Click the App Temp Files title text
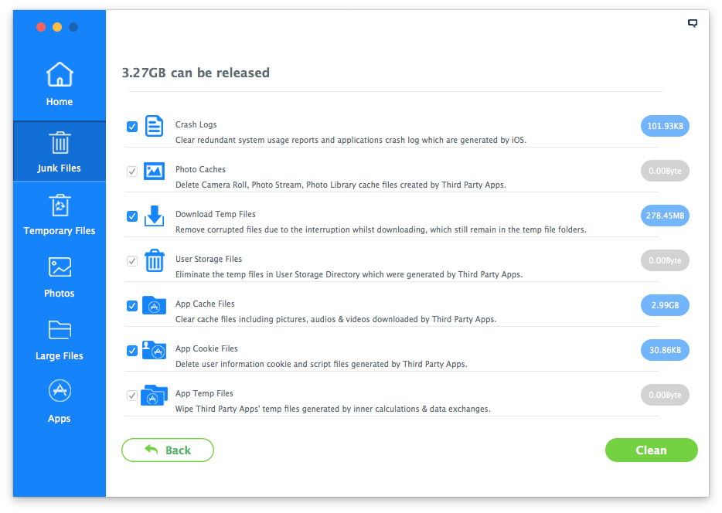Image resolution: width=722 pixels, height=513 pixels. (204, 393)
